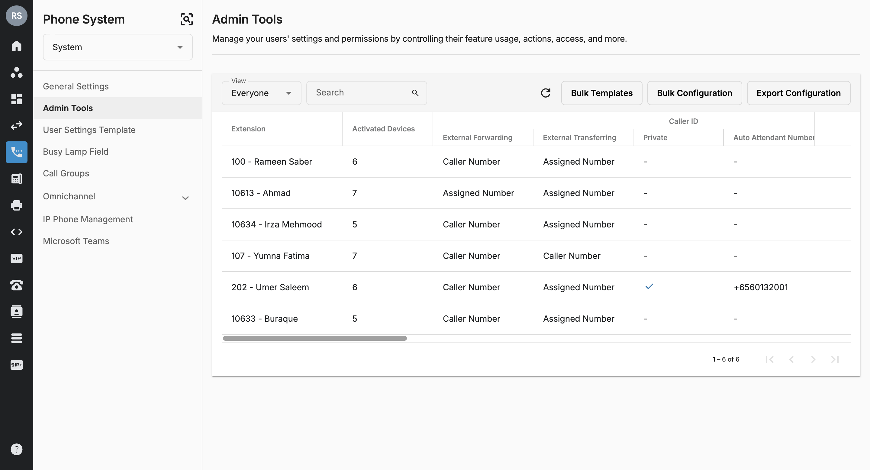Open Call Groups menu item

point(118,173)
